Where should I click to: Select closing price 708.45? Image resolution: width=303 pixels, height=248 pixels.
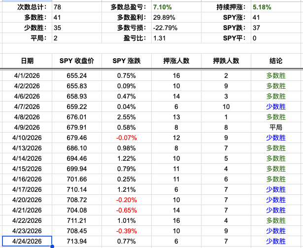click(77, 231)
